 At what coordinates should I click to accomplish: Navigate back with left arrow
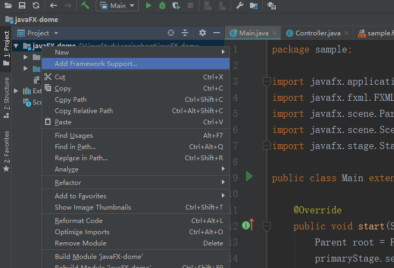(x=53, y=5)
